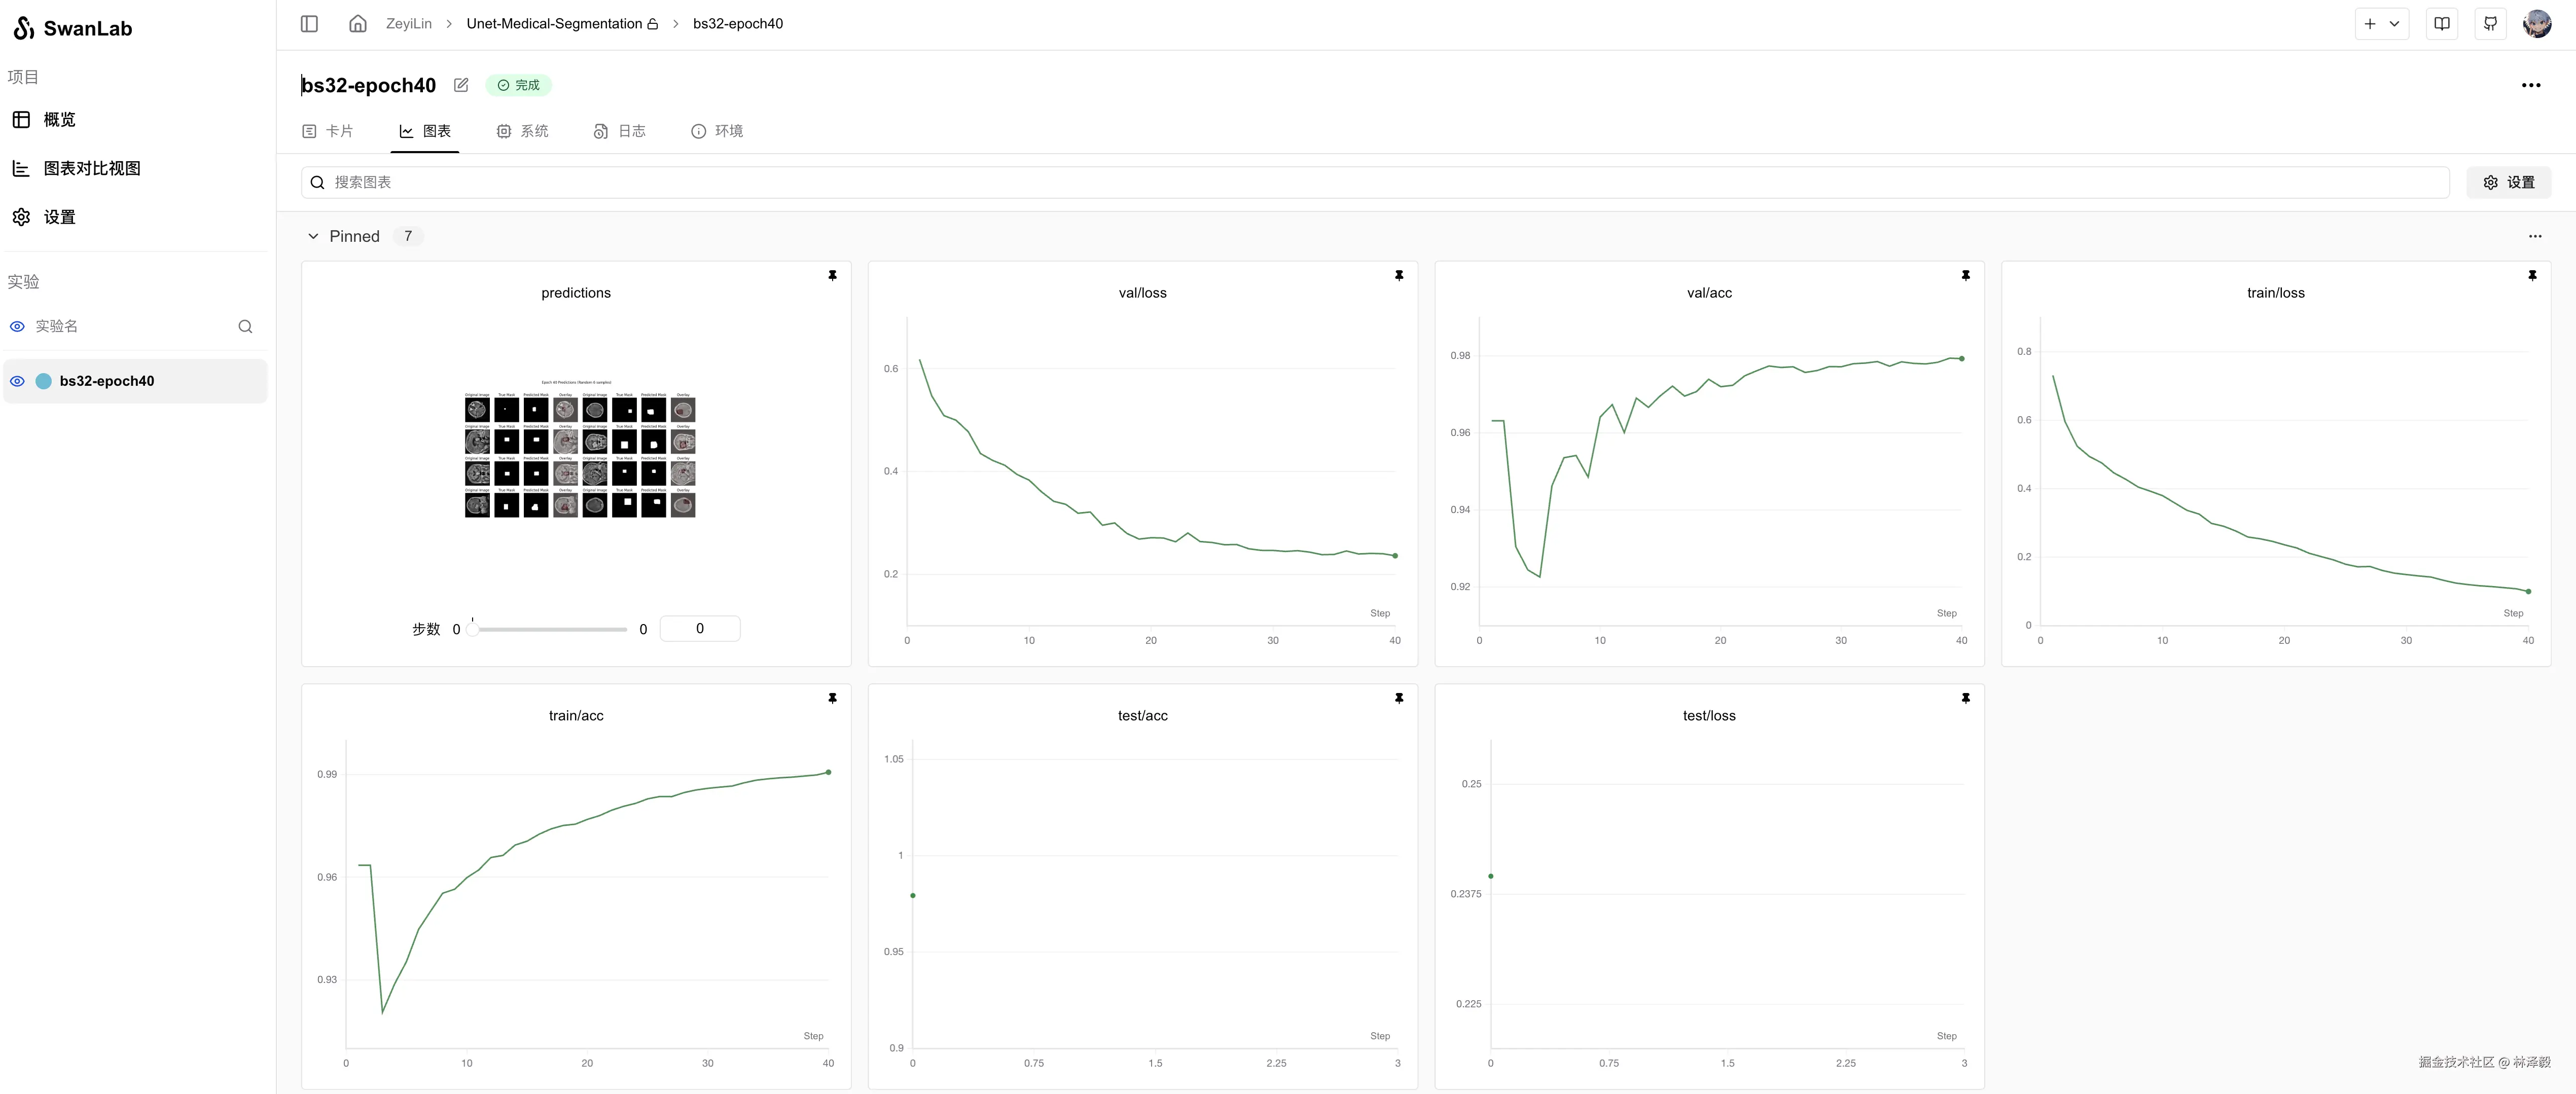Edit experiment name pencil icon
Image resolution: width=2576 pixels, height=1094 pixels.
click(x=461, y=85)
